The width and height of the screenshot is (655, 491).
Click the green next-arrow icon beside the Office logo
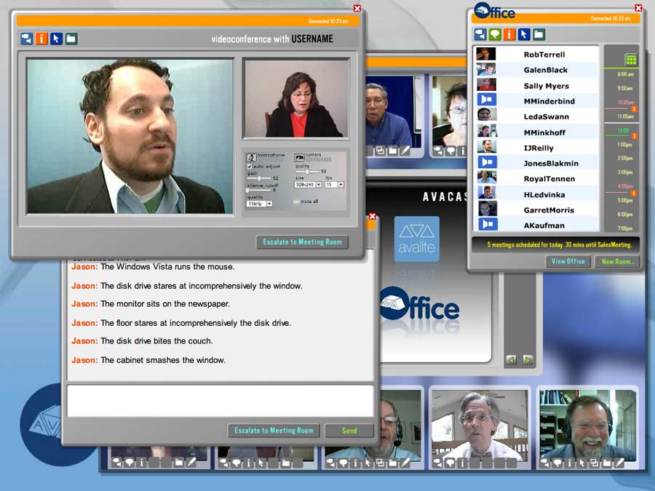528,360
